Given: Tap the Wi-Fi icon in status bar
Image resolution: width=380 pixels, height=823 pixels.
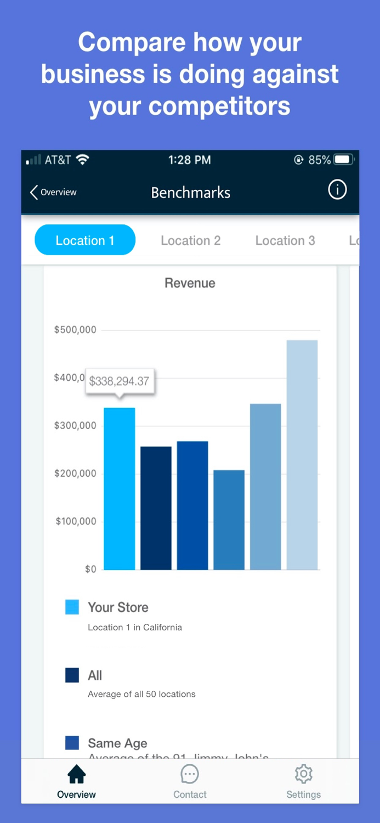Looking at the screenshot, I should pos(82,160).
